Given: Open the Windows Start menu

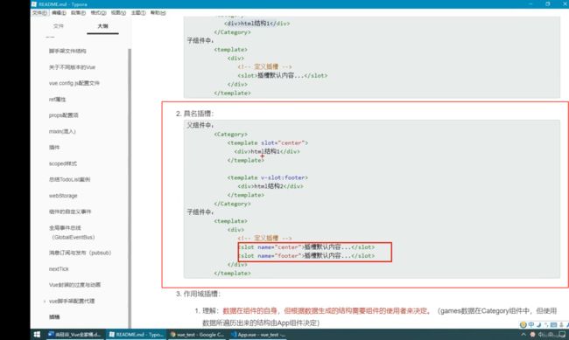Looking at the screenshot, I should [x=37, y=335].
